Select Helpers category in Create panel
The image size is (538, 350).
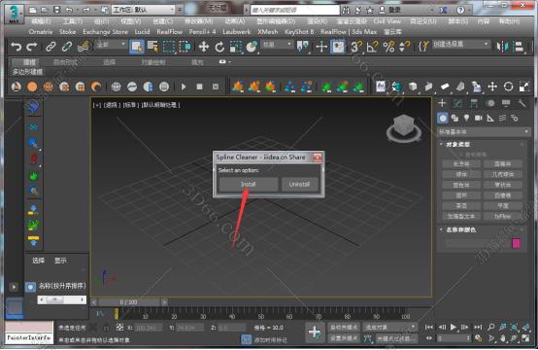pos(490,119)
